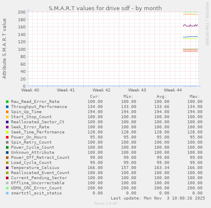The height and width of the screenshot is (208, 211).
Task: Click the Attribute S.M.A.R.T value axis title
Action: tap(4, 48)
